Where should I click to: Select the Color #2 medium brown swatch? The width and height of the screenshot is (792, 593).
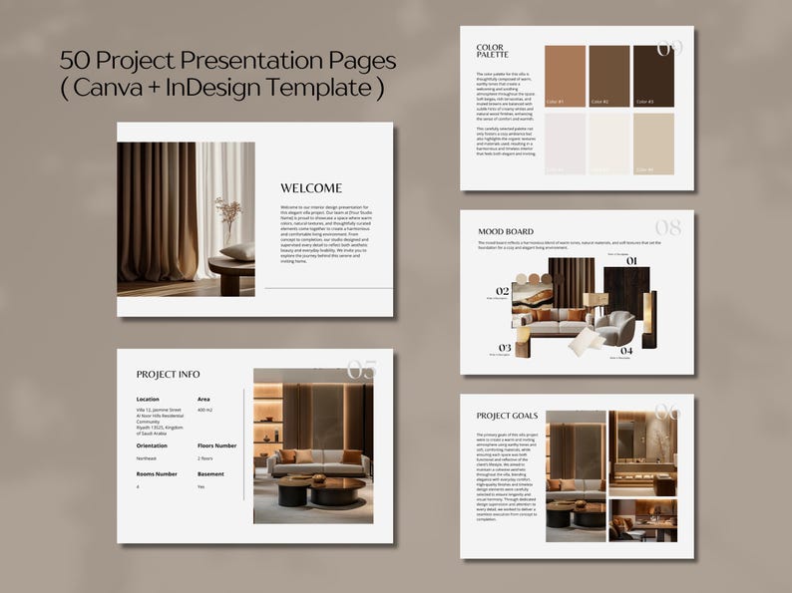coord(609,76)
